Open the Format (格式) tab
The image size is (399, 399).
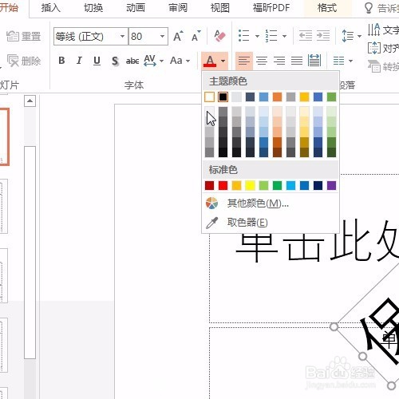click(327, 8)
